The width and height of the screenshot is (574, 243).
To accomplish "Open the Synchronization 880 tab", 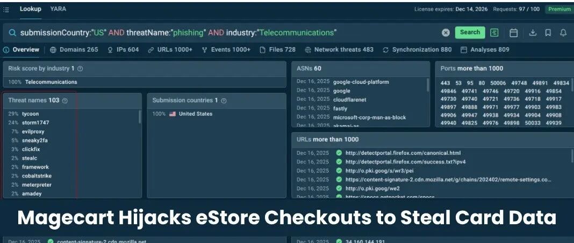I will (x=417, y=50).
